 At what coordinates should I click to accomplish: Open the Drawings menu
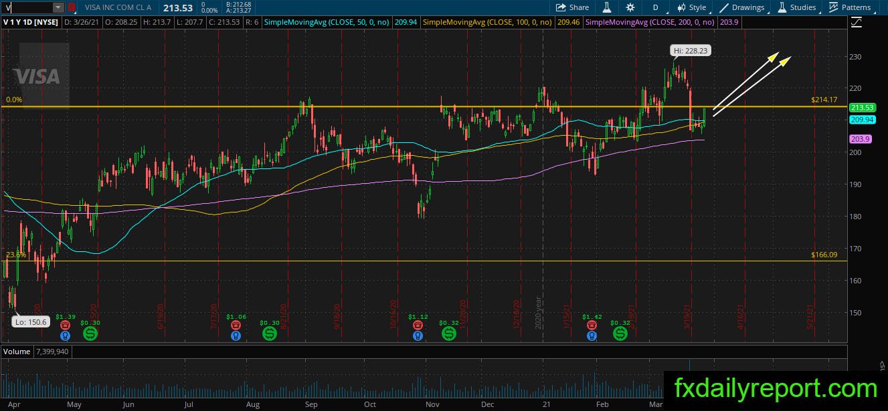click(742, 7)
